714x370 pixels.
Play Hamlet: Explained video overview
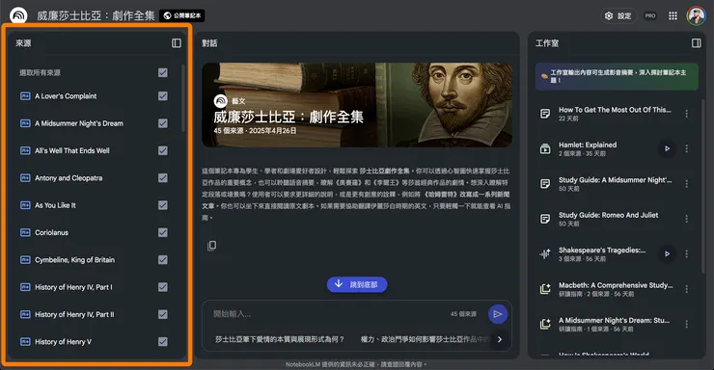667,148
